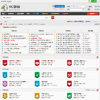Viewport: 100px width, 100px height.
Task: Open the search type dropdown
Action: pos(47,17)
